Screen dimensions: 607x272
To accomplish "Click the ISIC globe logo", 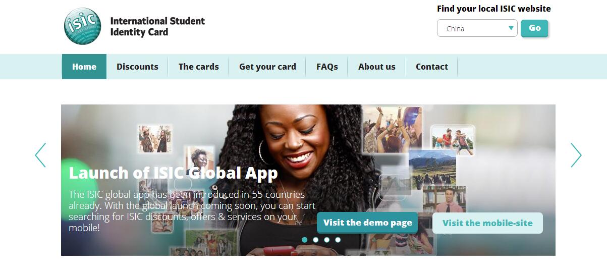I will pos(82,26).
